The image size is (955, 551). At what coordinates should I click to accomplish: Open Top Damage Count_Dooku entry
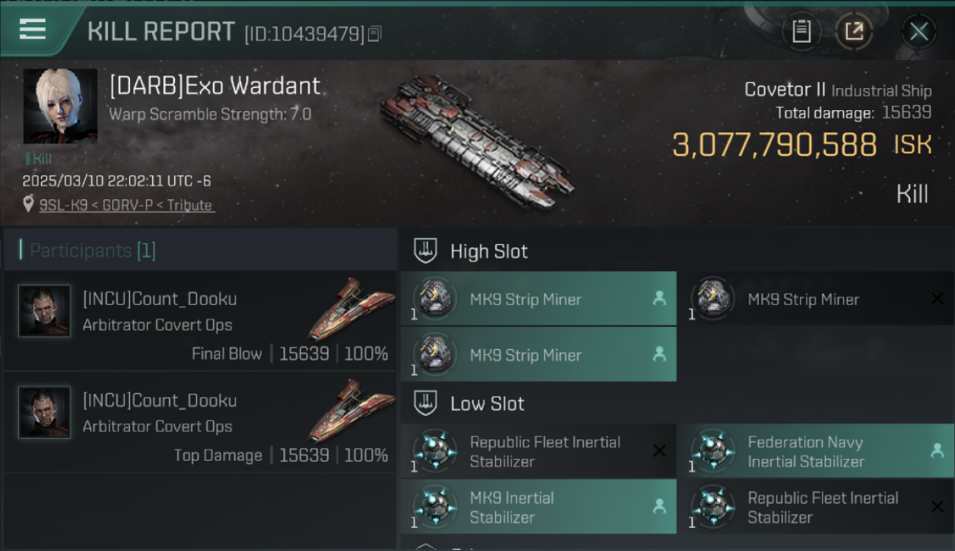[200, 422]
